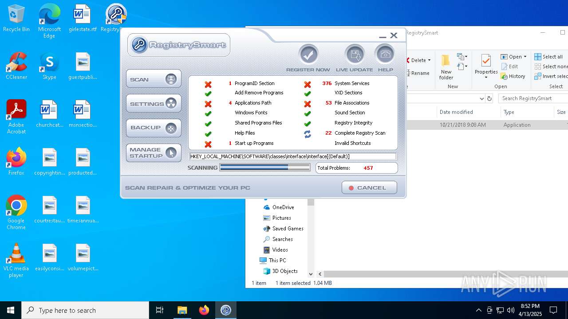Open File Explorer from the taskbar
Image resolution: width=568 pixels, height=319 pixels.
pos(182,310)
